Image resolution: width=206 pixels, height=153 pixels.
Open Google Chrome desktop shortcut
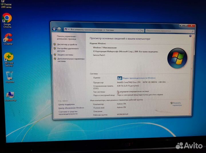(7, 19)
